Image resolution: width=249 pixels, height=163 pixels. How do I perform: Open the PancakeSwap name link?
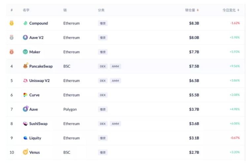[41, 66]
